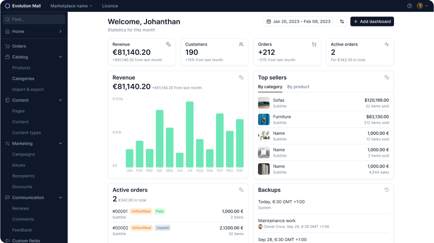The image size is (434, 243).
Task: Collapse the Catalog section in sidebar
Action: 60,57
